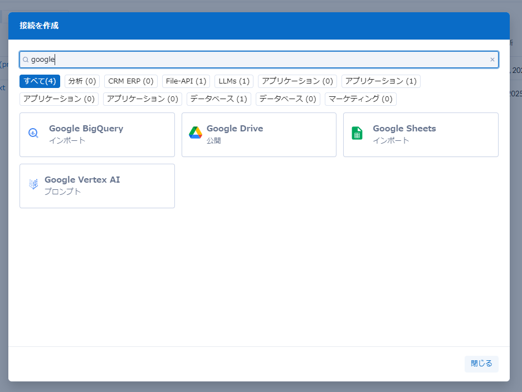This screenshot has height=392, width=522.
Task: Click the Google BigQuery logo icon
Action: pyautogui.click(x=33, y=134)
